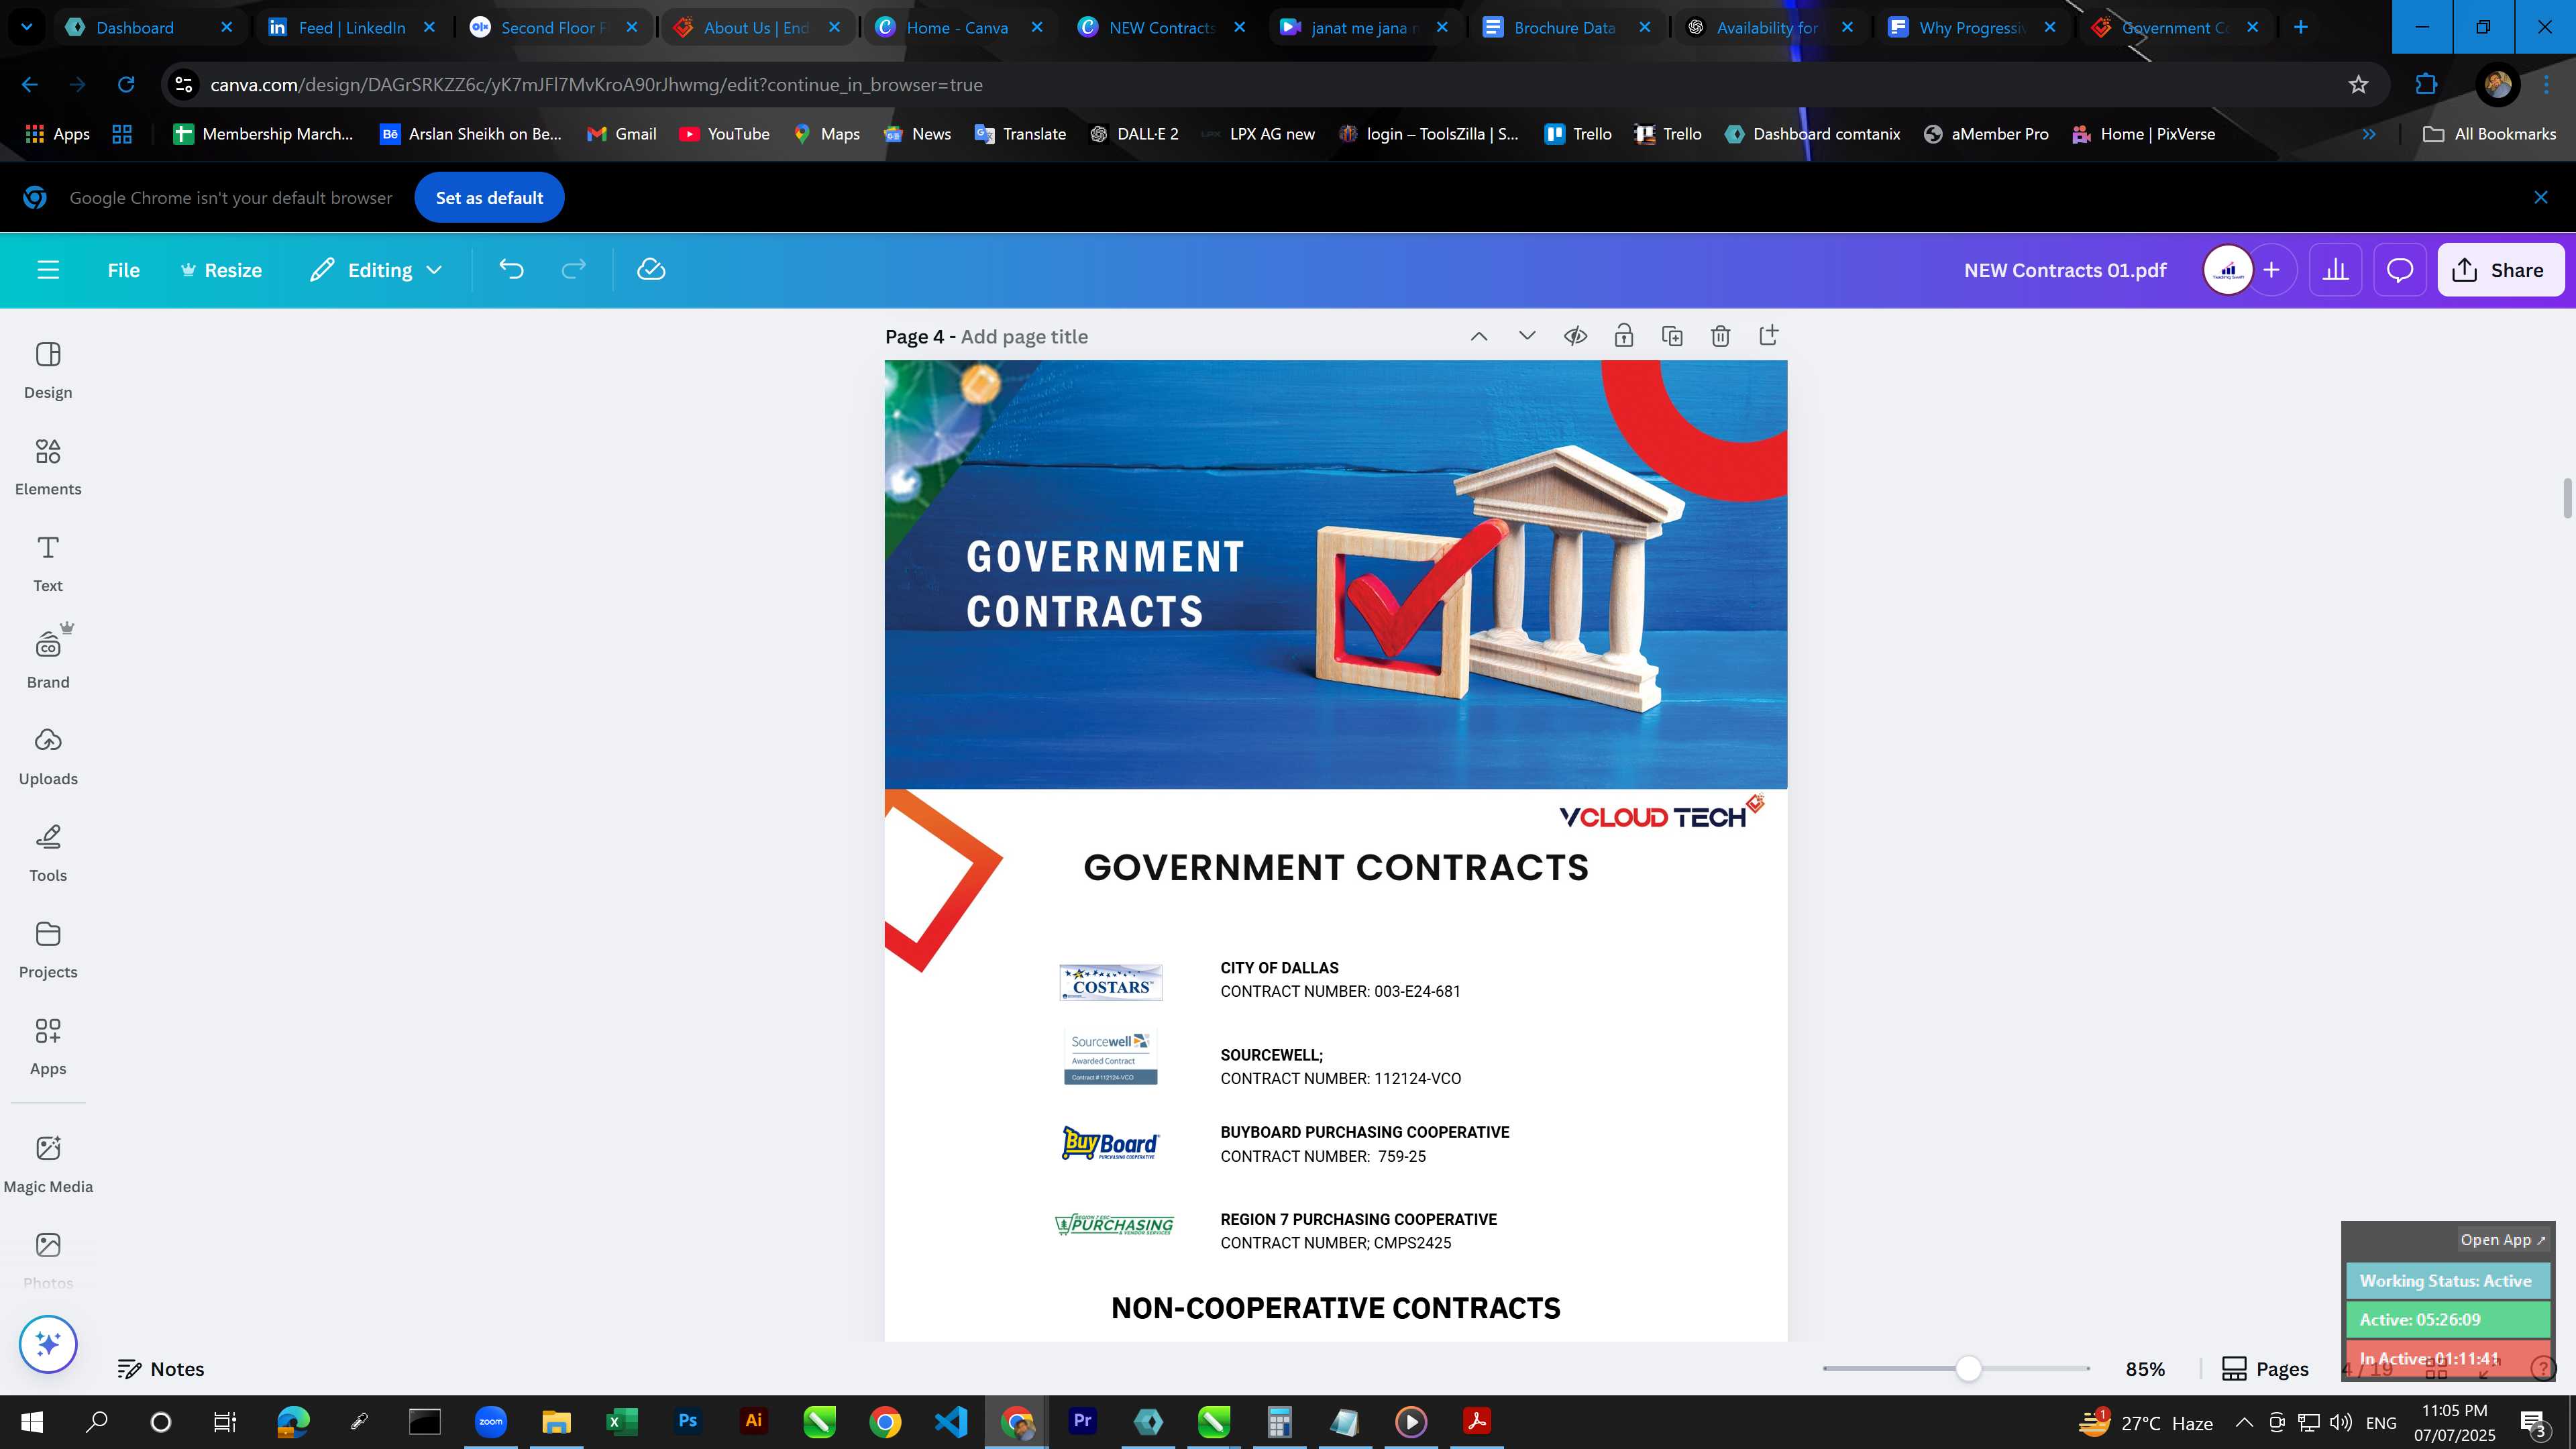Open the 85% zoom level menu
2576x1449 pixels.
pyautogui.click(x=2145, y=1369)
